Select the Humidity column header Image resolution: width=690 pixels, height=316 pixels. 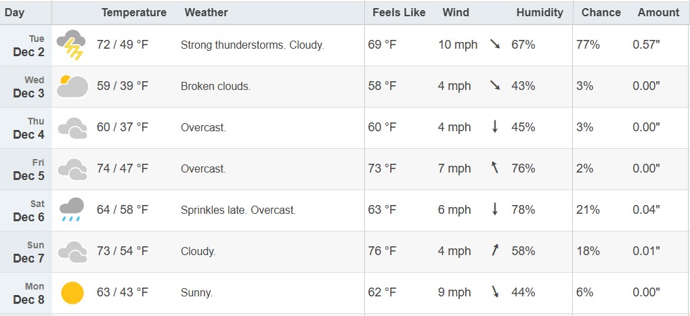pyautogui.click(x=540, y=12)
